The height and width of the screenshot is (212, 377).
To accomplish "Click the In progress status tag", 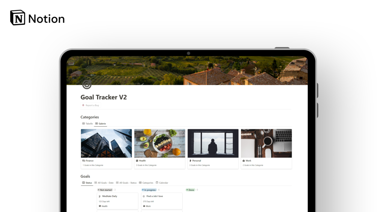I will [149, 190].
